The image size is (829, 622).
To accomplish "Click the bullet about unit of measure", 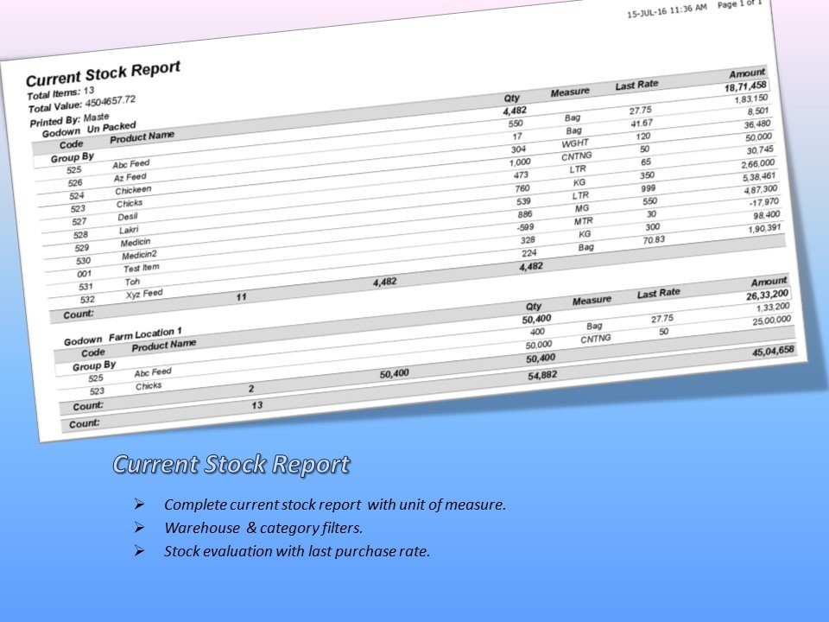I will 335,505.
